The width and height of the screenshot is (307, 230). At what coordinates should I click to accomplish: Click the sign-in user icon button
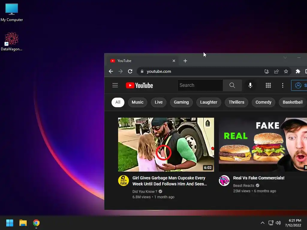click(x=299, y=85)
